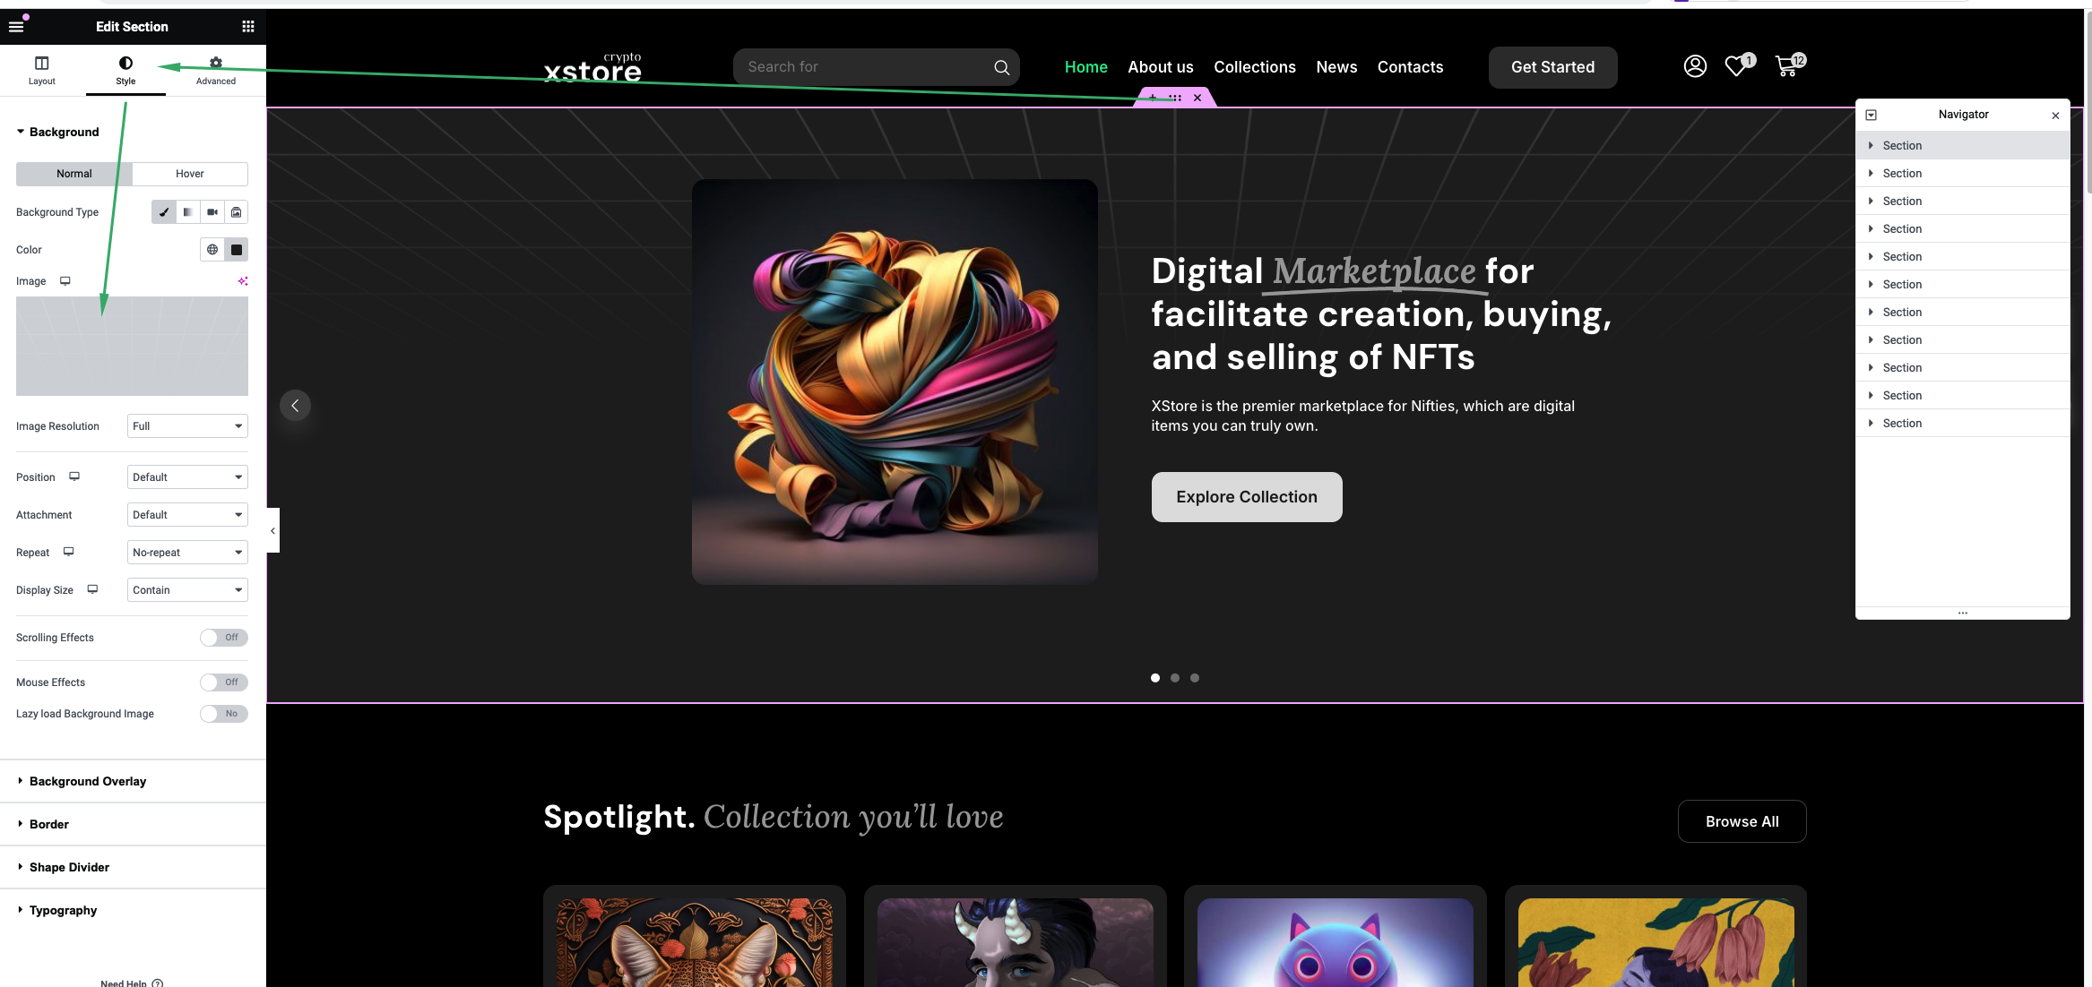Click responsive device icon beside Image label
The height and width of the screenshot is (987, 2092).
tap(65, 281)
